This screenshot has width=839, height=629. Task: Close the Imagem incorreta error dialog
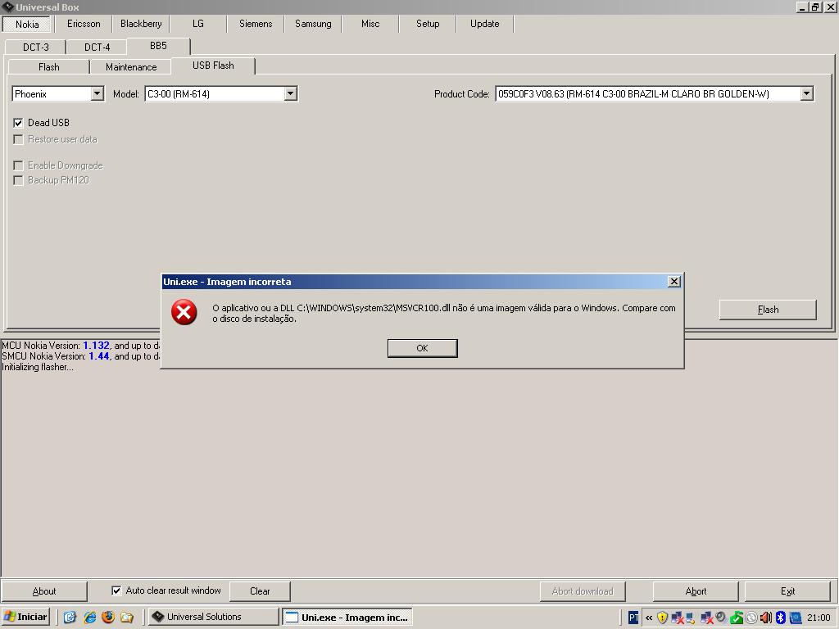pyautogui.click(x=674, y=282)
